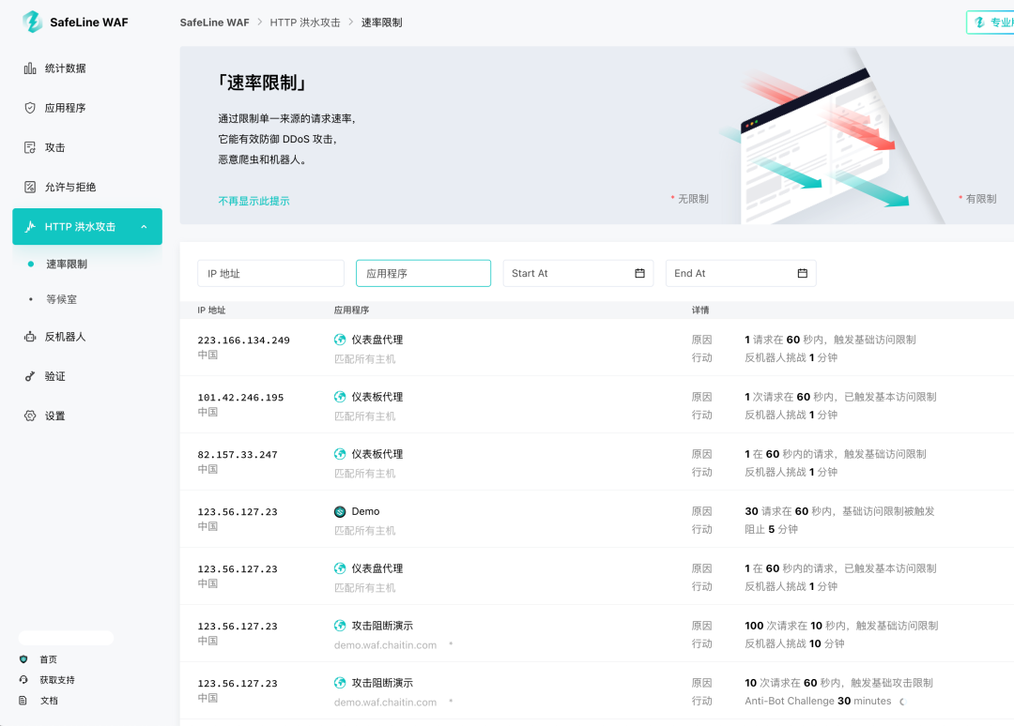Image resolution: width=1014 pixels, height=726 pixels.
Task: Click the 详情 column header
Action: 700,310
